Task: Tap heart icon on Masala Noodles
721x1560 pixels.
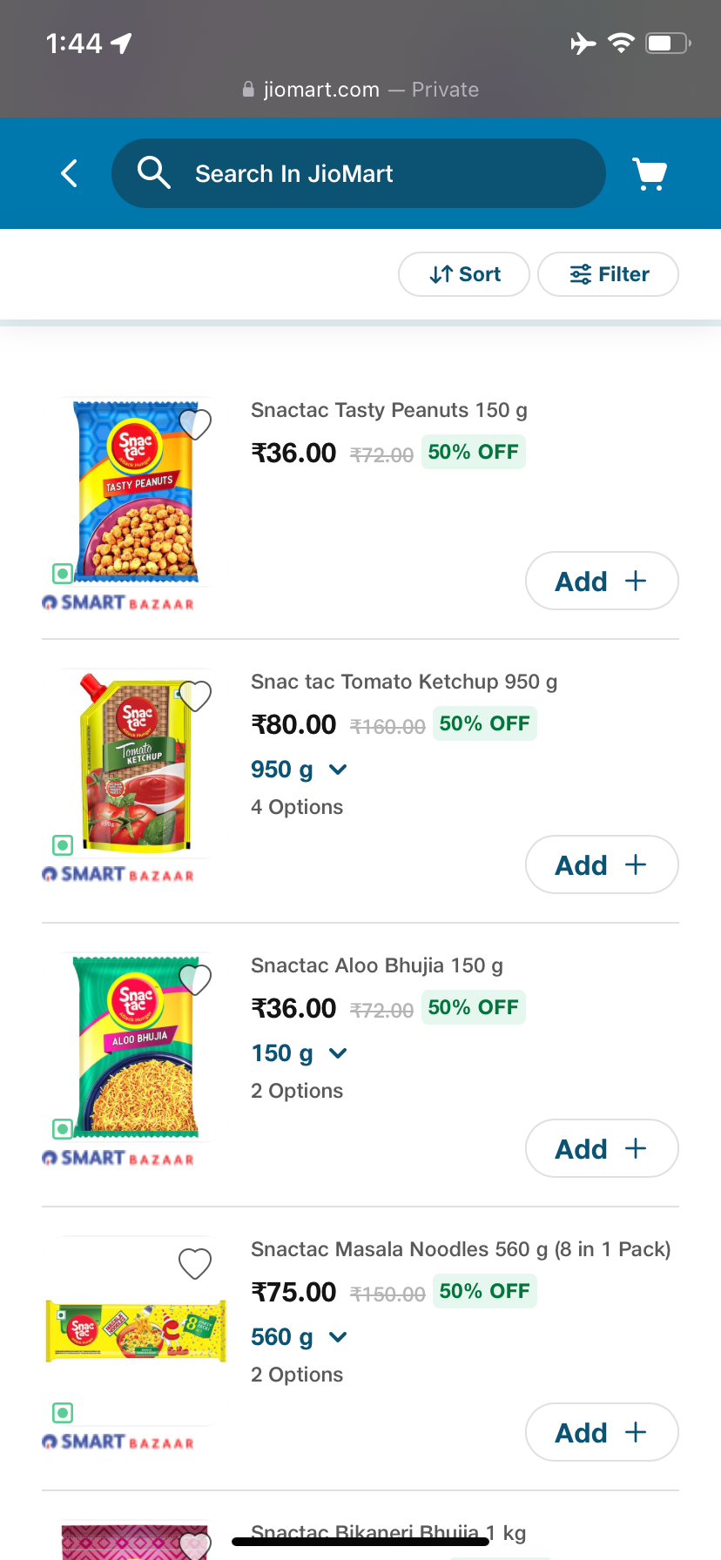Action: coord(195,1263)
